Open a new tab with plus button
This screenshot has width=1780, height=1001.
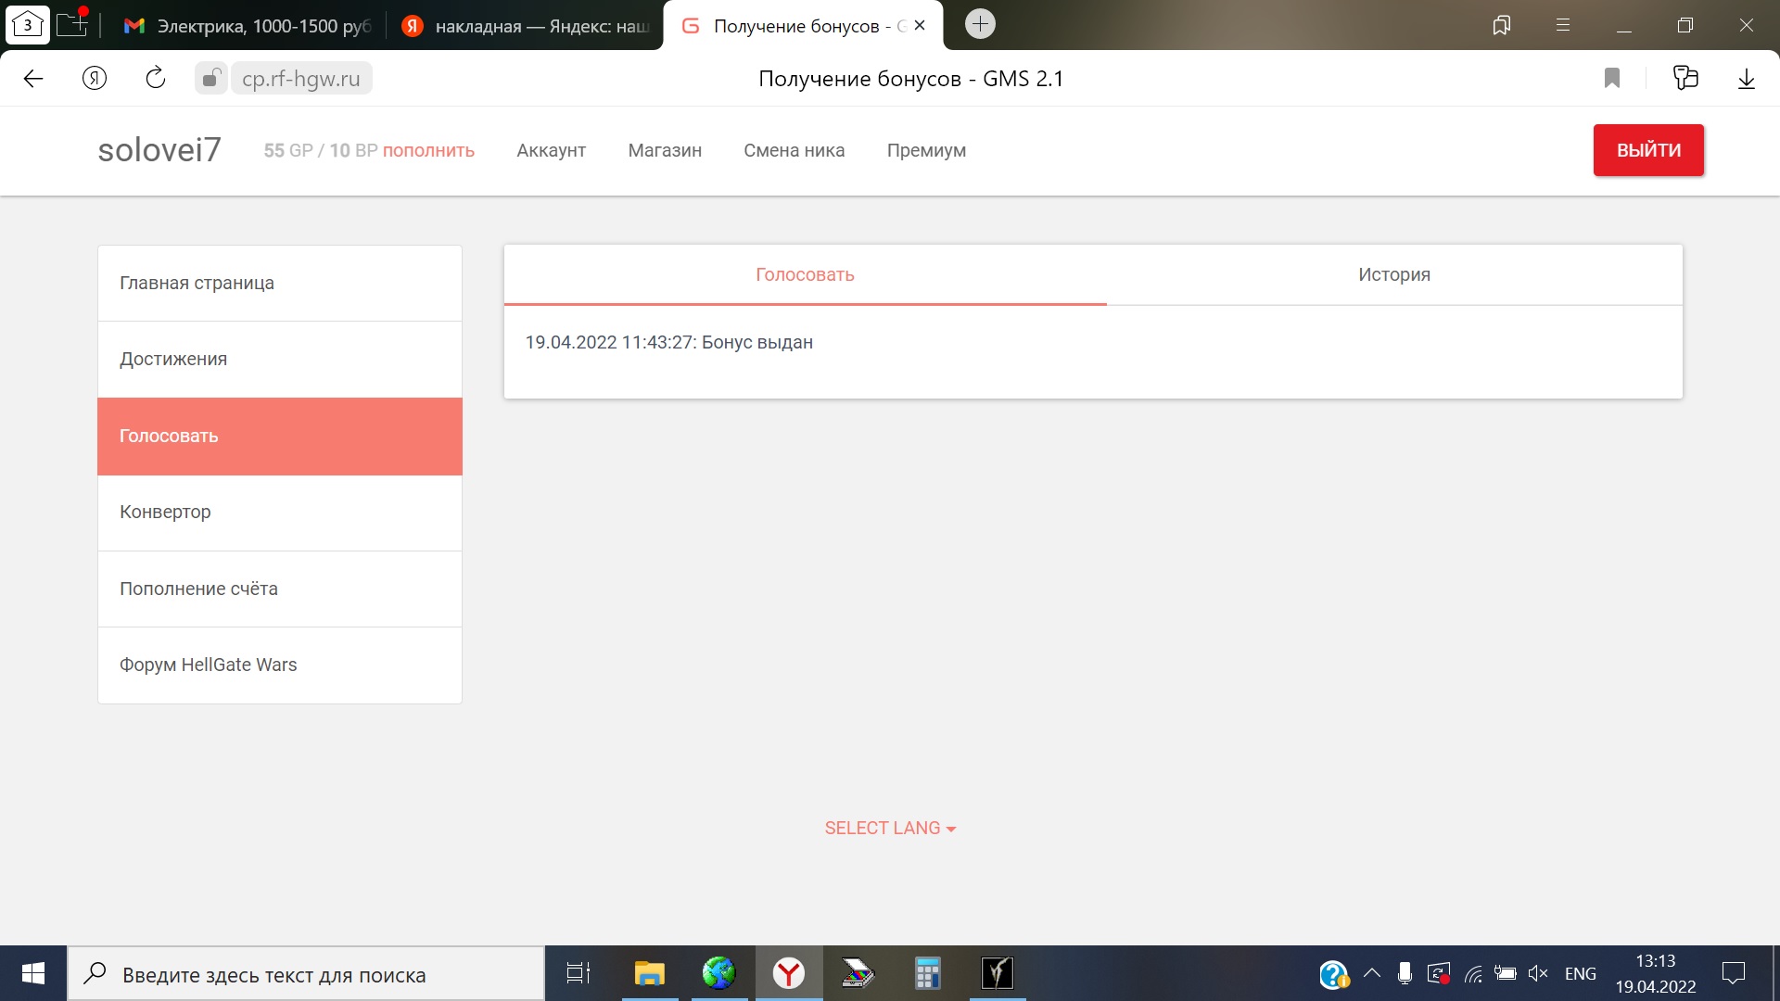[x=980, y=24]
